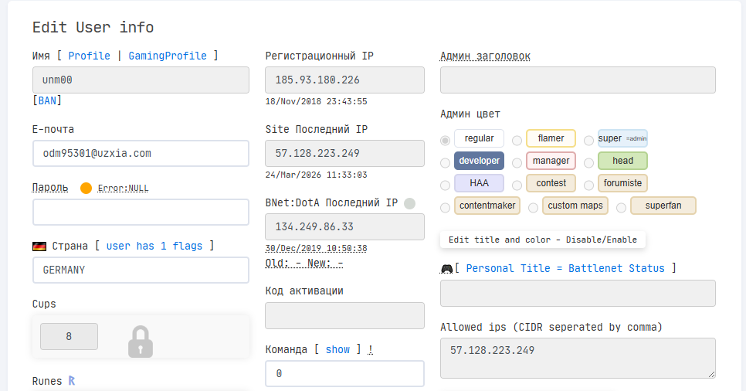The width and height of the screenshot is (746, 391).
Task: Click the Allowed ips textarea resize handle
Action: tap(711, 374)
